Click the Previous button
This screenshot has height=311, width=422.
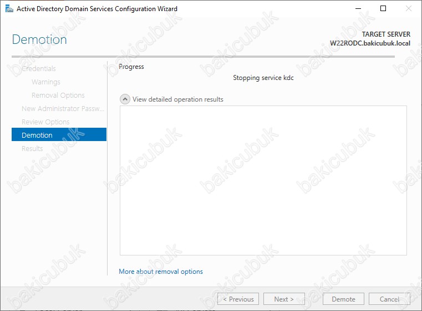[238, 299]
